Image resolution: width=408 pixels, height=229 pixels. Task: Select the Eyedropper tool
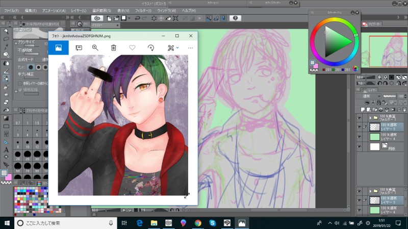pyautogui.click(x=6, y=47)
